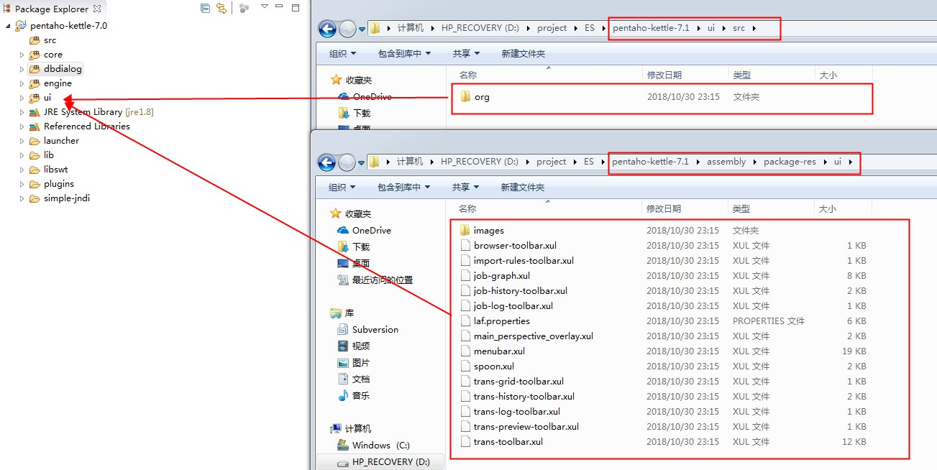Select the src package folder icon
The width and height of the screenshot is (937, 470).
(x=35, y=40)
